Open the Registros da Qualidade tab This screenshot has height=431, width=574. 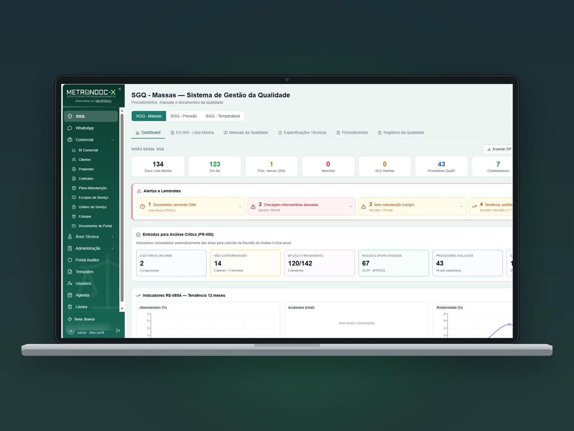pyautogui.click(x=401, y=133)
